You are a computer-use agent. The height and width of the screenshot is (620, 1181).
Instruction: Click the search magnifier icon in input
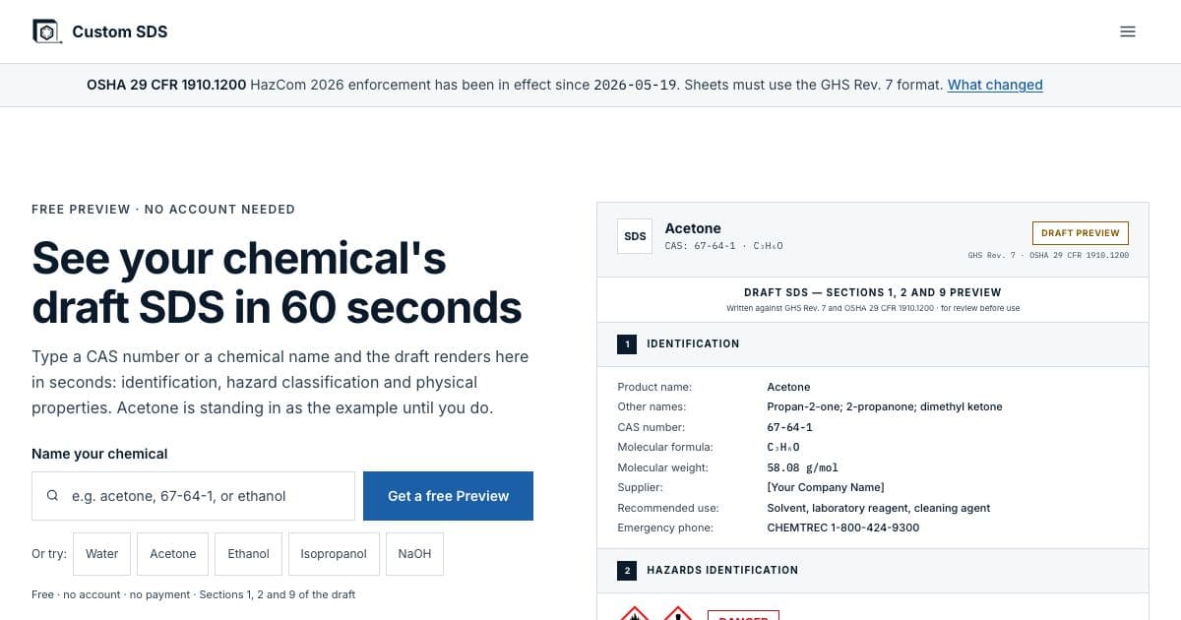[52, 496]
